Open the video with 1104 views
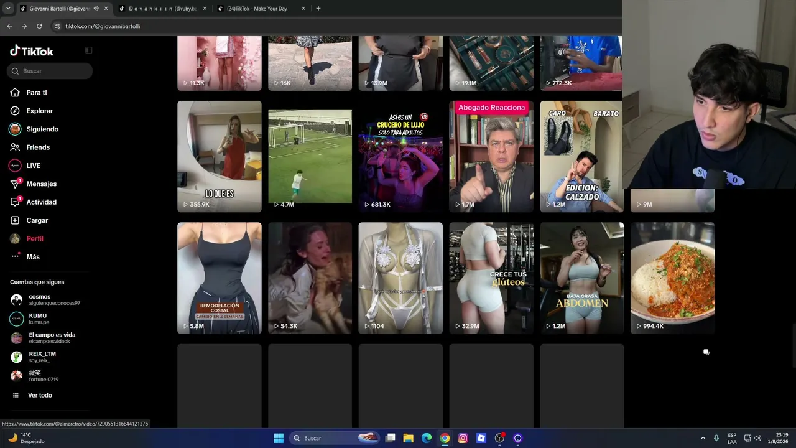796x448 pixels. [400, 278]
